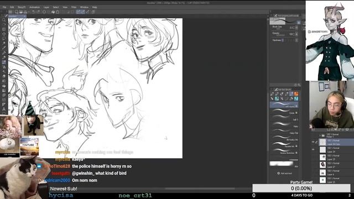This screenshot has height=199, width=354.
Task: Open the Animation menu
Action: [34, 7]
